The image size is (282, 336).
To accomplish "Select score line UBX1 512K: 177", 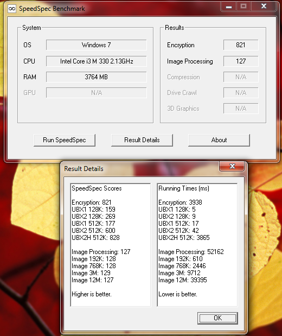I will pyautogui.click(x=93, y=224).
